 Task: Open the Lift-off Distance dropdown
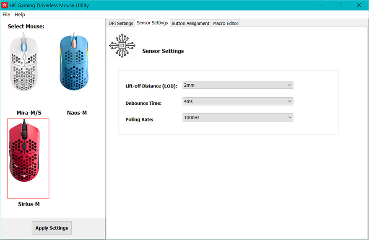point(238,85)
